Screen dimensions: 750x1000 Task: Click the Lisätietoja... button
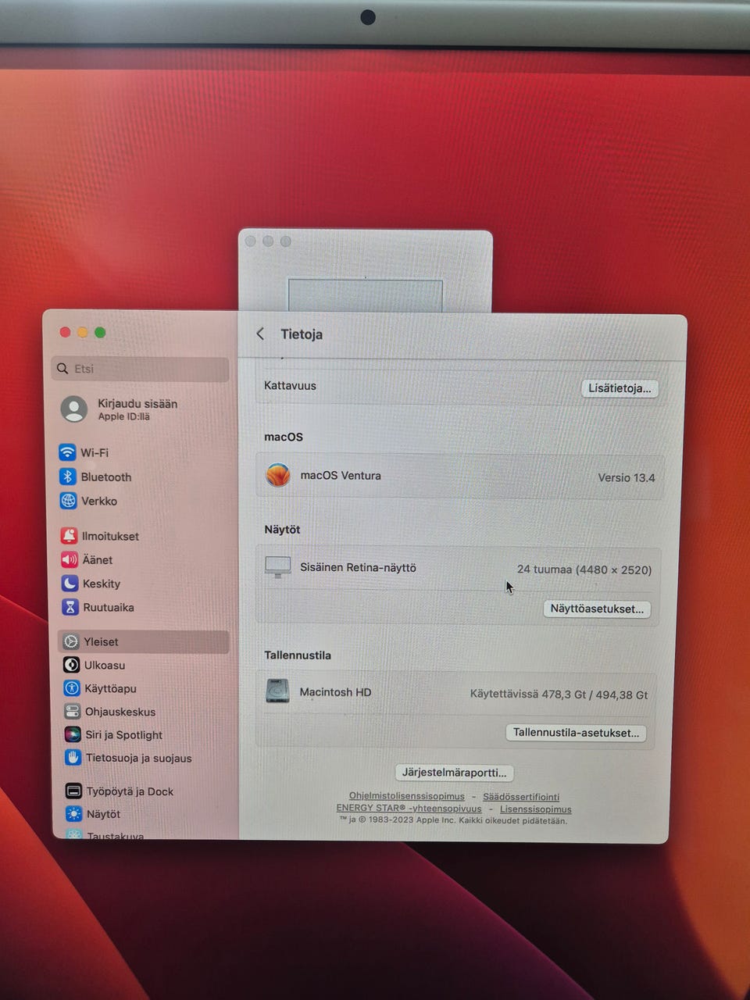tap(620, 388)
